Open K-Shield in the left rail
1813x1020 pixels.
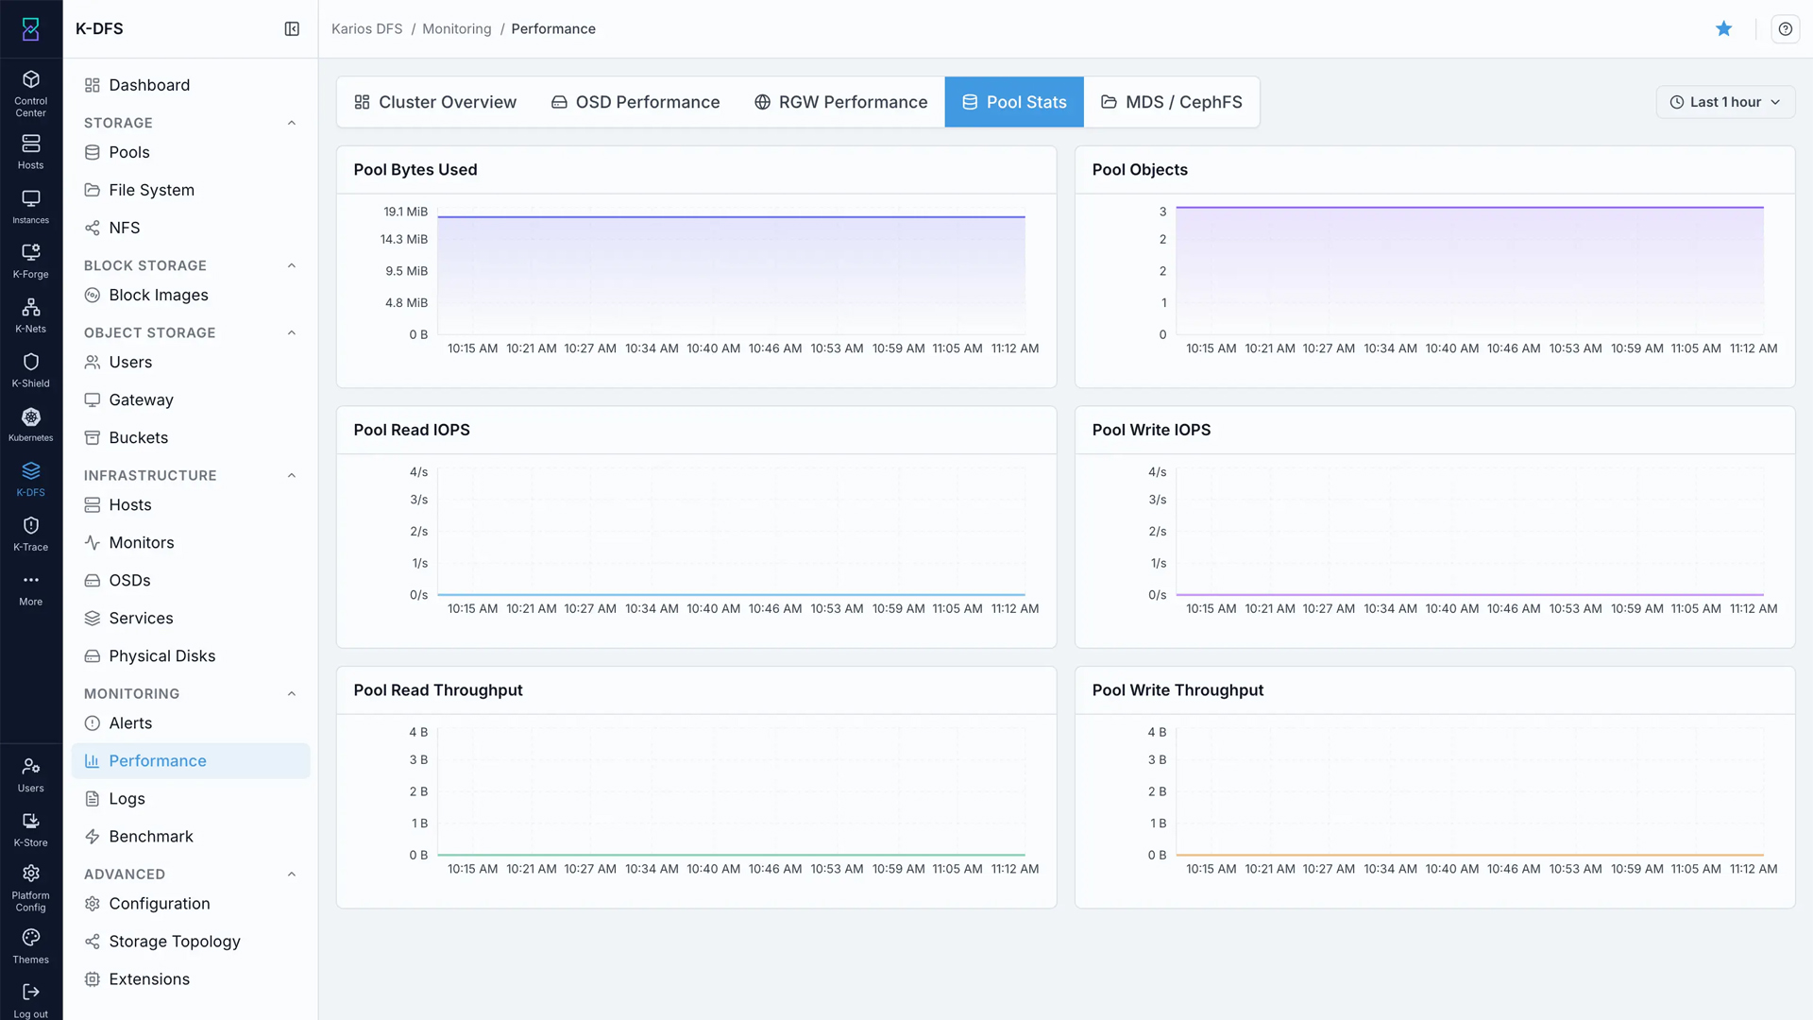(30, 370)
